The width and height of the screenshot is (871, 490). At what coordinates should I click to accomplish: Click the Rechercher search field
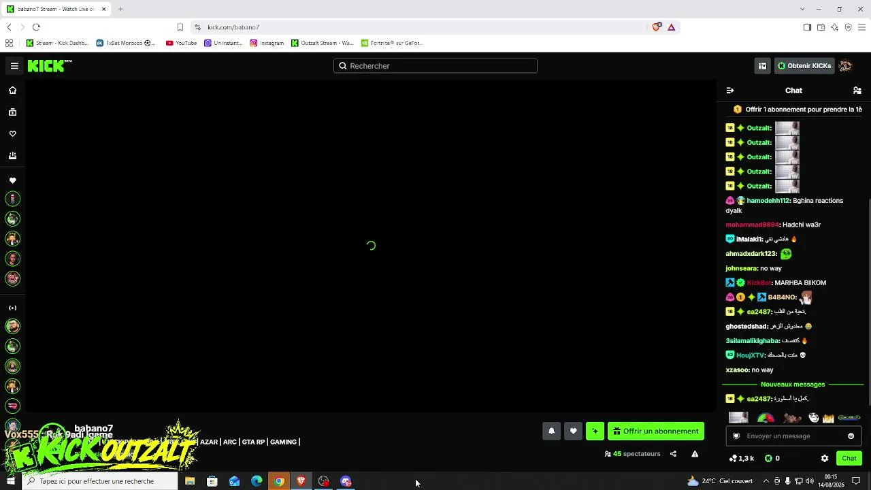pos(435,66)
